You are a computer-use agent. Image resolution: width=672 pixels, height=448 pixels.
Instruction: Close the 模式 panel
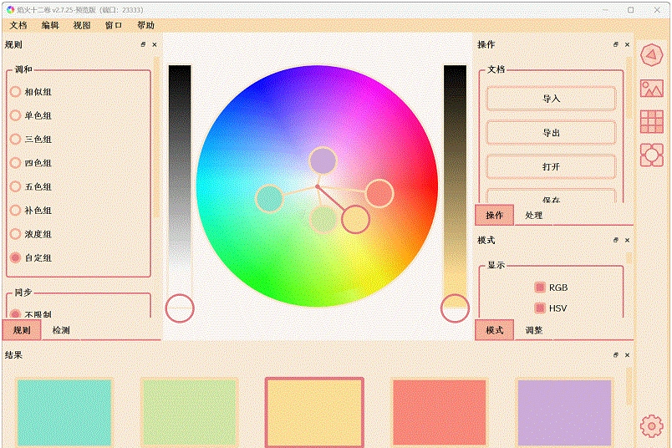coord(627,240)
